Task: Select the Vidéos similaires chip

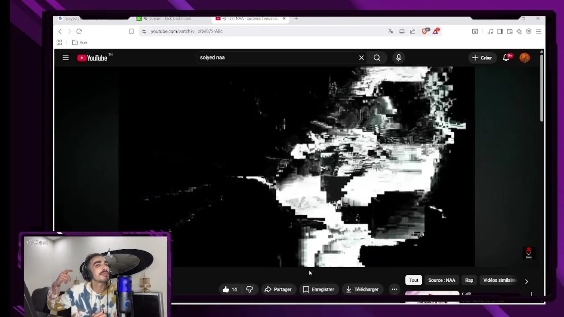Action: click(499, 280)
